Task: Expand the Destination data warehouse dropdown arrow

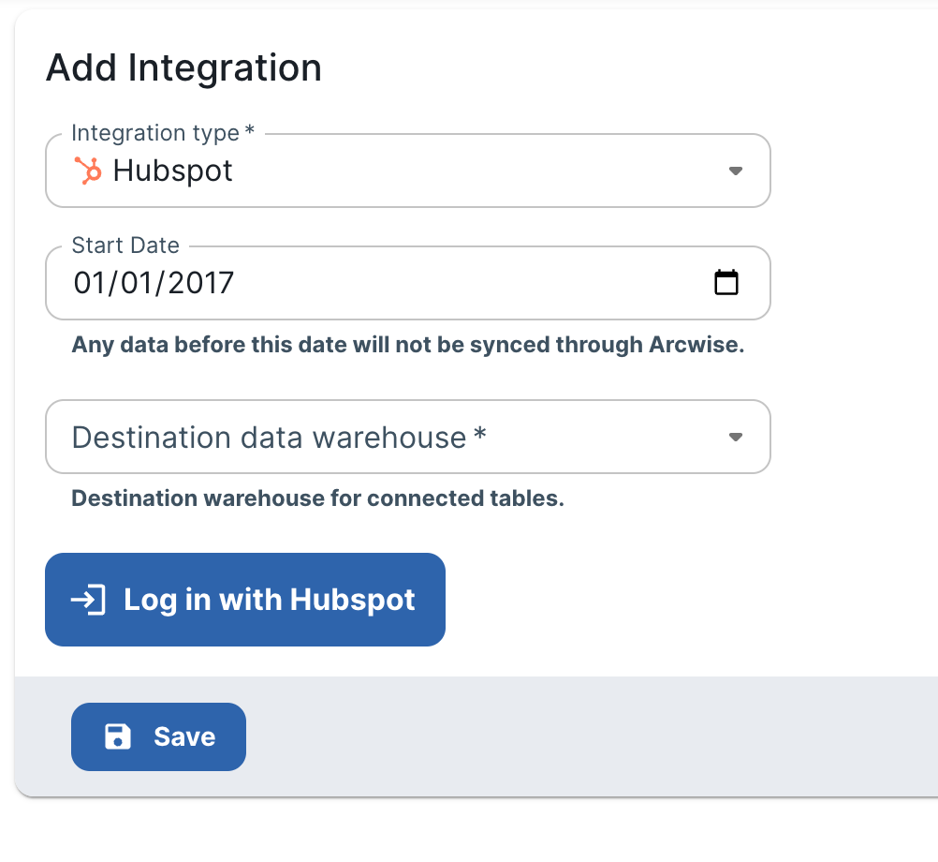Action: (736, 437)
